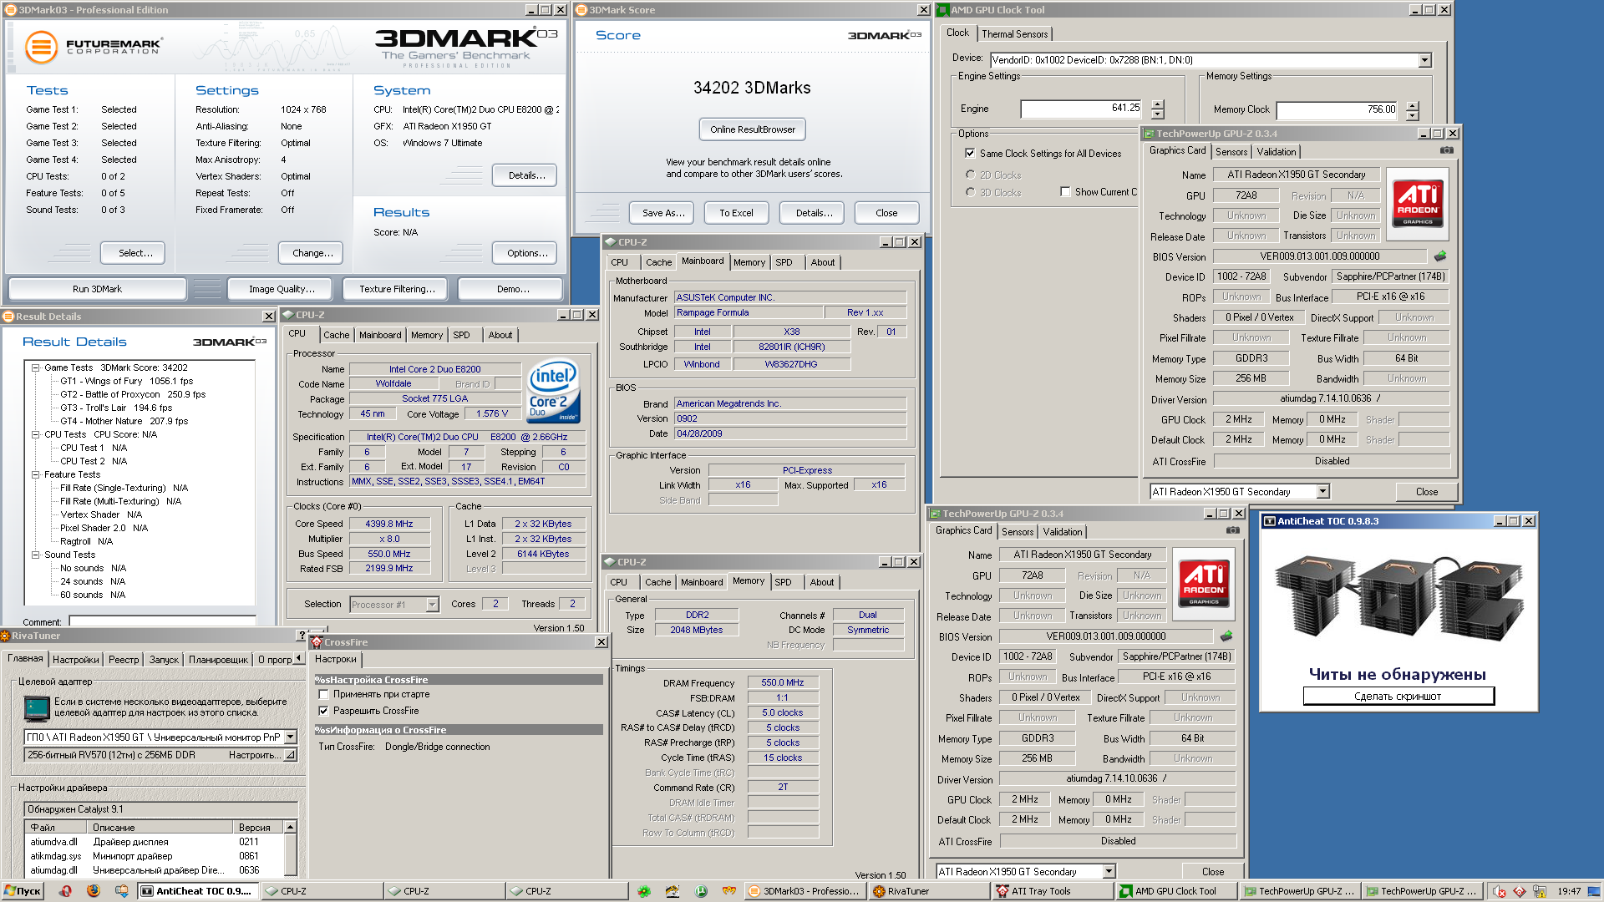Click the Engine clock value field

(x=1081, y=109)
